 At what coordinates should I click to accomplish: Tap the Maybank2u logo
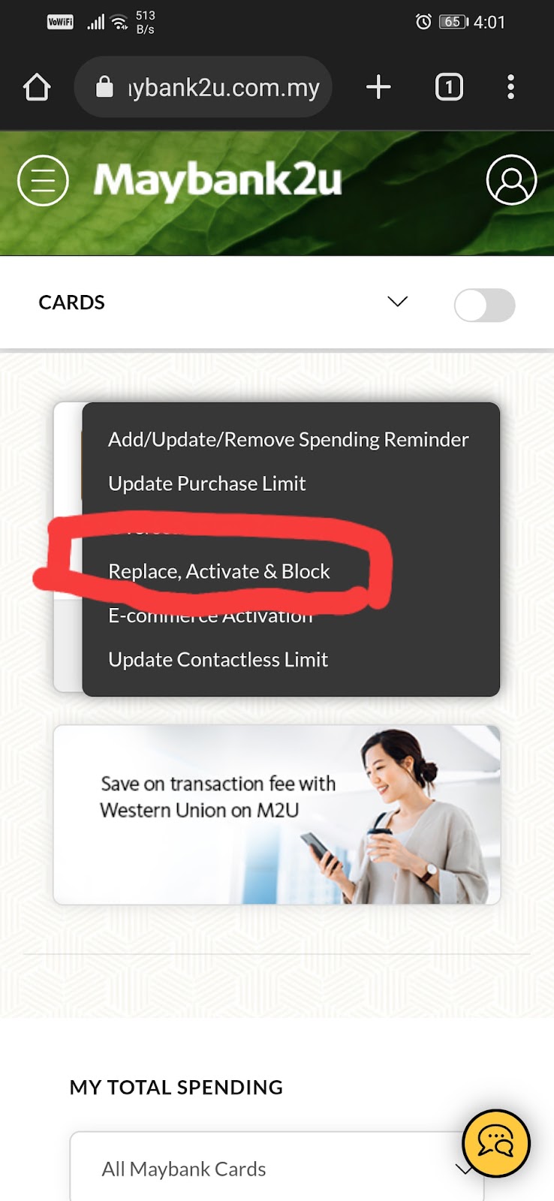pos(218,180)
